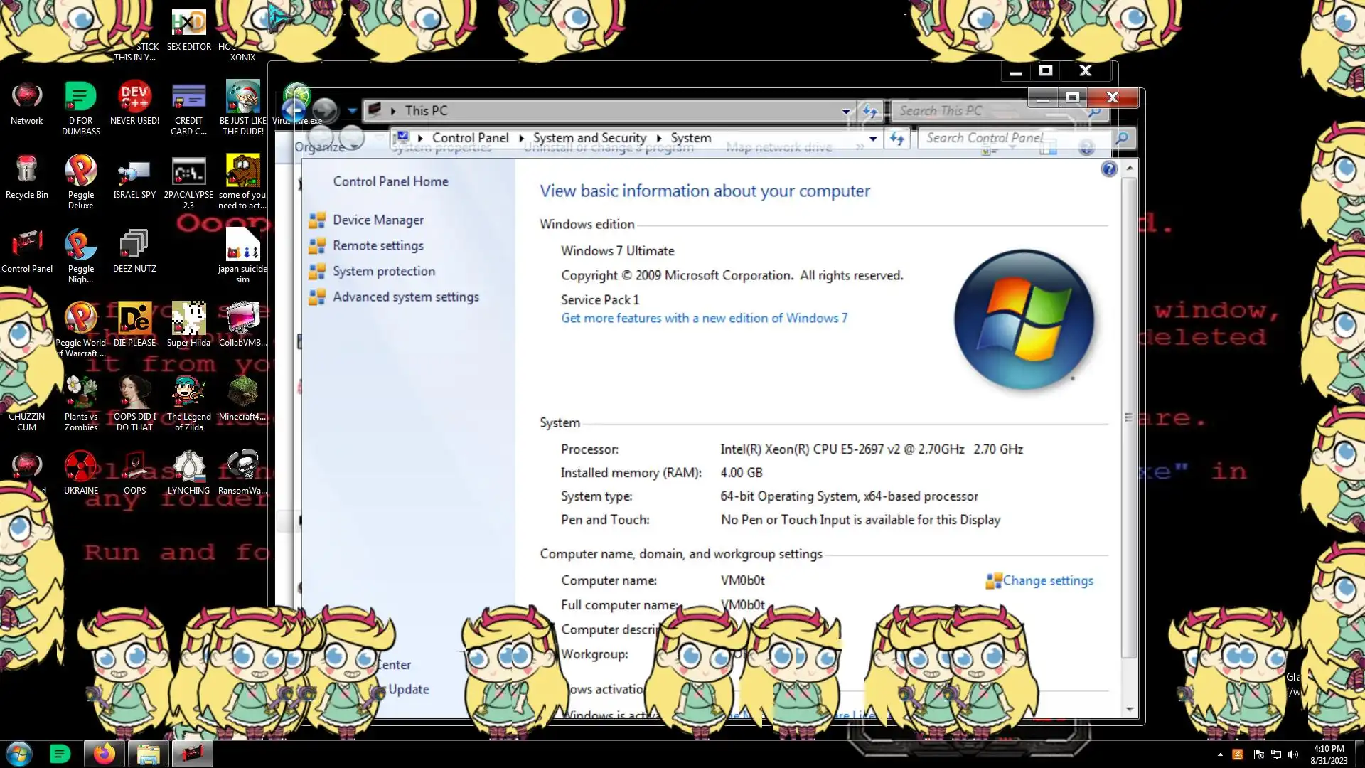Open Peggle Deluxe desktop shortcut
This screenshot has height=768, width=1365.
pos(80,172)
